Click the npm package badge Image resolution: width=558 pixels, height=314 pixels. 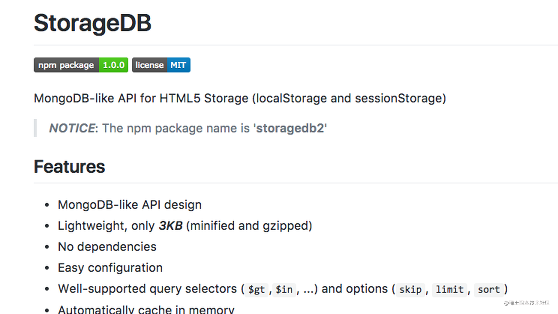66,65
